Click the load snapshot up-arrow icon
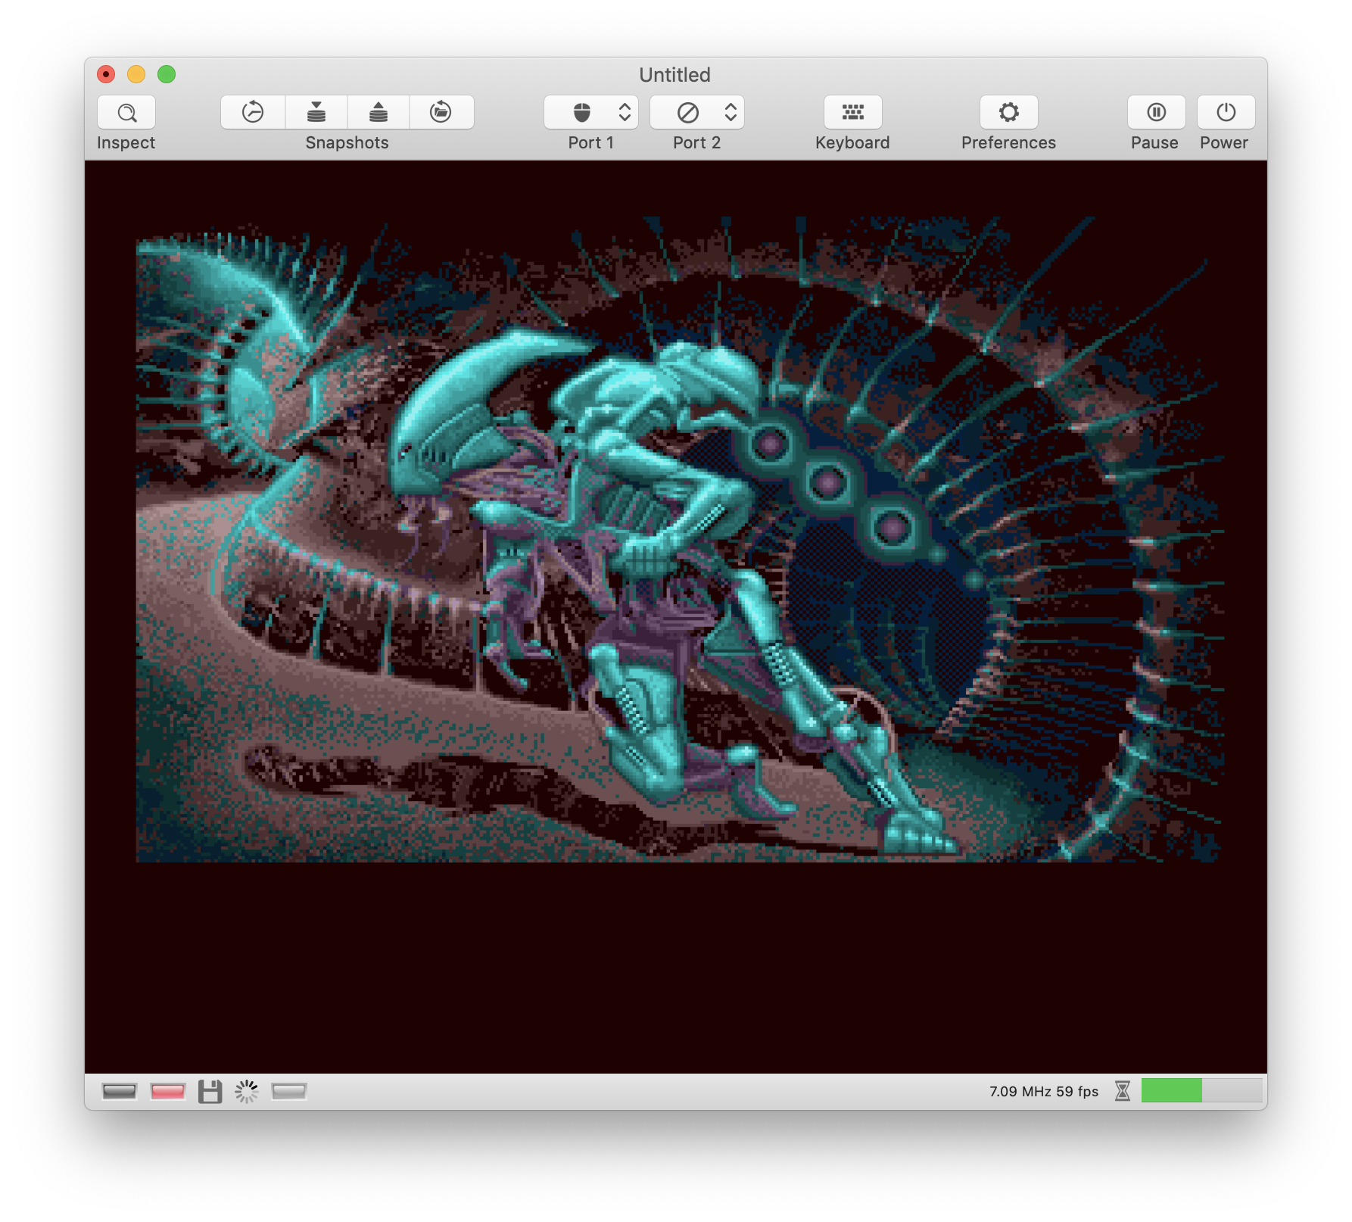Screen dimensions: 1352x1222 coord(378,112)
